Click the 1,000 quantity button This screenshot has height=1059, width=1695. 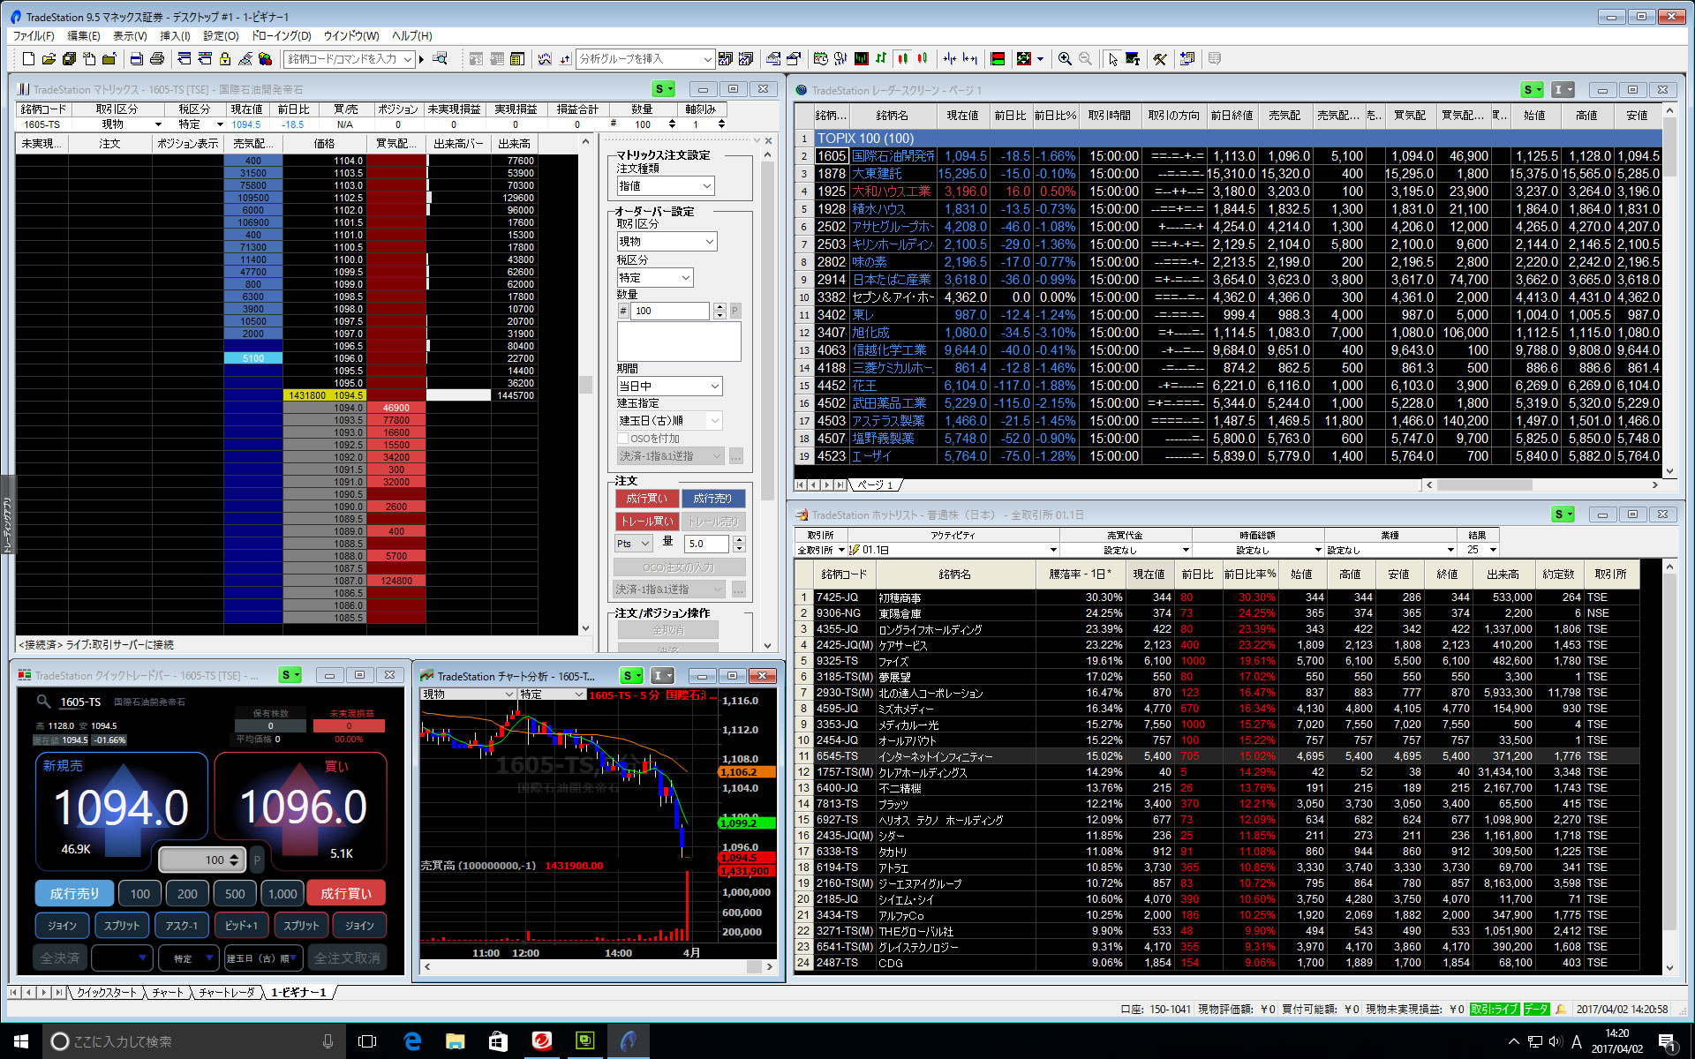tap(282, 894)
